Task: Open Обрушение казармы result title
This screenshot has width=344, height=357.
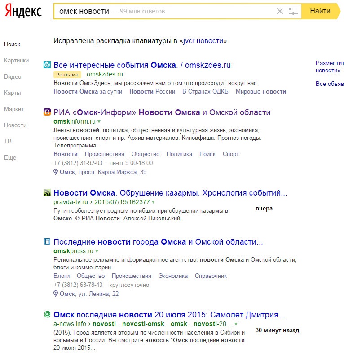Action: pyautogui.click(x=170, y=193)
